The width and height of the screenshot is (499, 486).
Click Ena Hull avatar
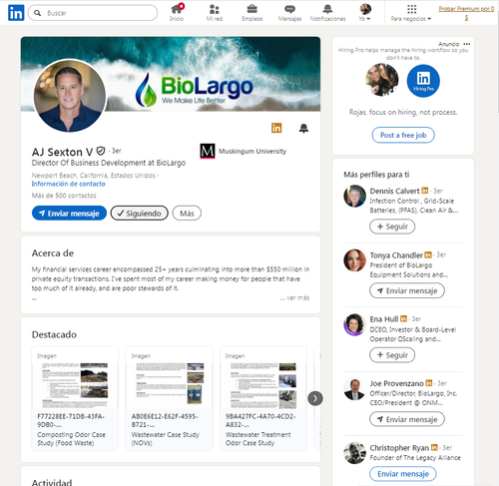354,324
